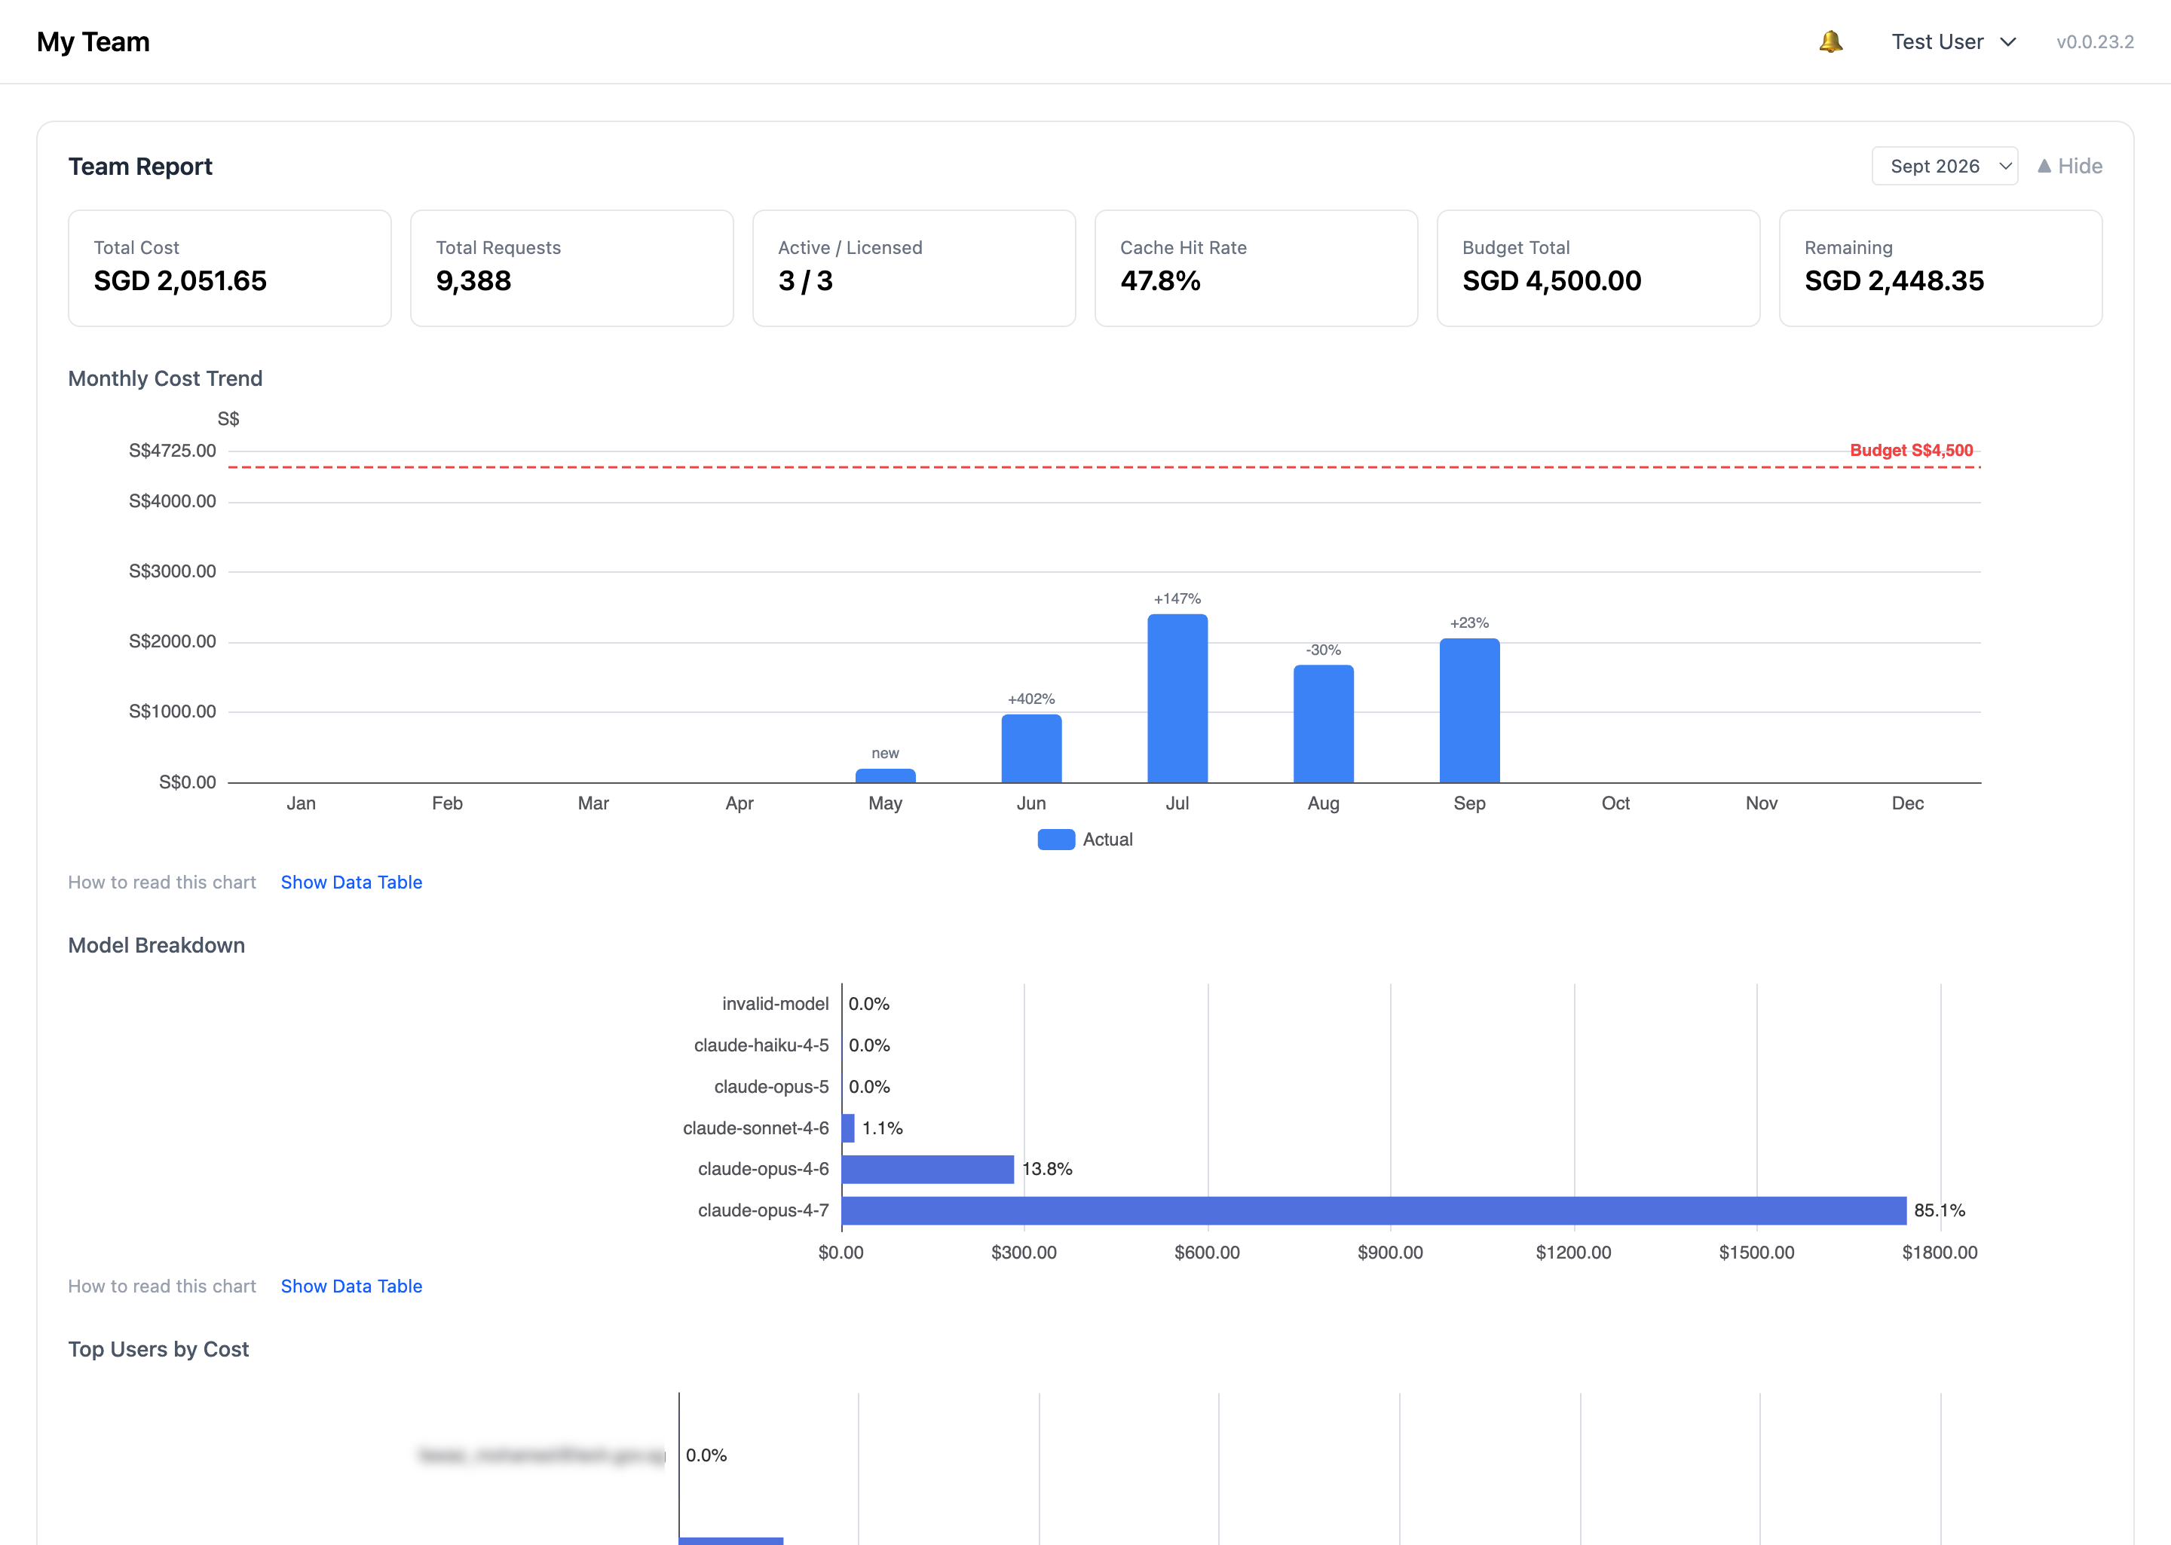Click the Remaining SGD 2,448.35 card
The height and width of the screenshot is (1545, 2171).
1940,268
